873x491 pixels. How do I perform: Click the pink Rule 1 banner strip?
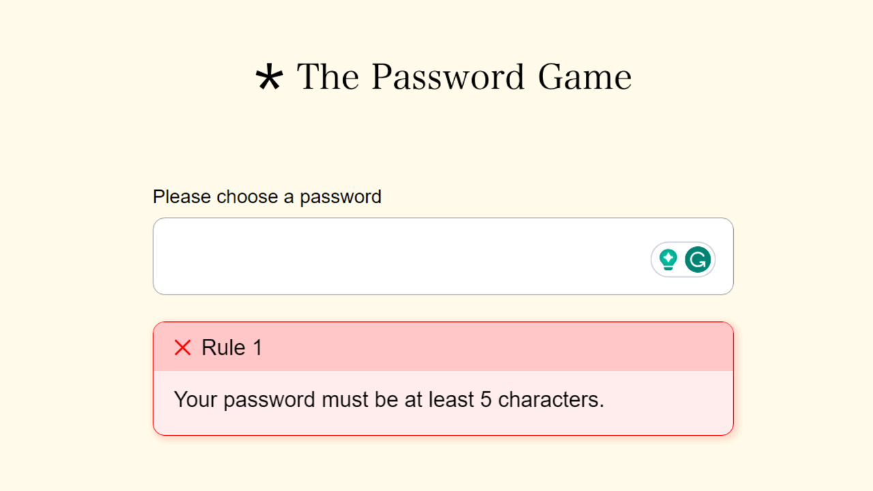443,347
